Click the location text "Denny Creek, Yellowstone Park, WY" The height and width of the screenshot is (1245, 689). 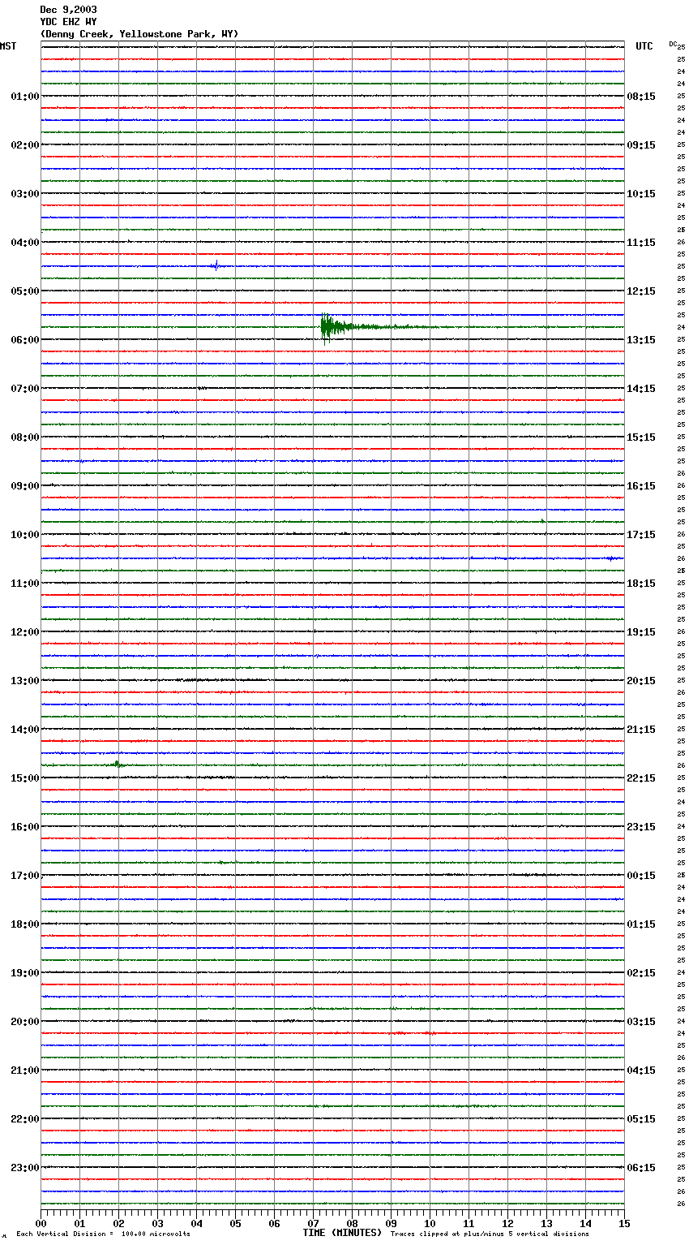click(x=139, y=34)
